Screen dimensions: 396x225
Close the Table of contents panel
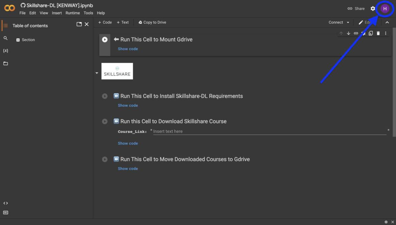coord(87,24)
